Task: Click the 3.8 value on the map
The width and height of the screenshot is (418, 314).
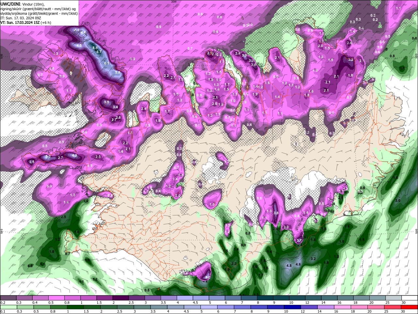Action: point(276,213)
